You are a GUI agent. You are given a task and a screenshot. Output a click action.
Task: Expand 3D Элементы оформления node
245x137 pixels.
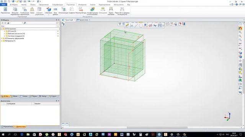click(2, 38)
